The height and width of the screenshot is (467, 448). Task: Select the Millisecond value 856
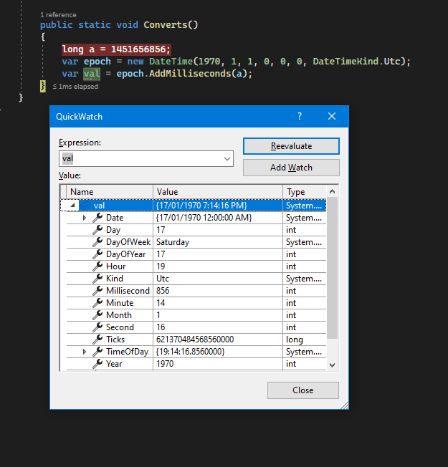tap(163, 291)
